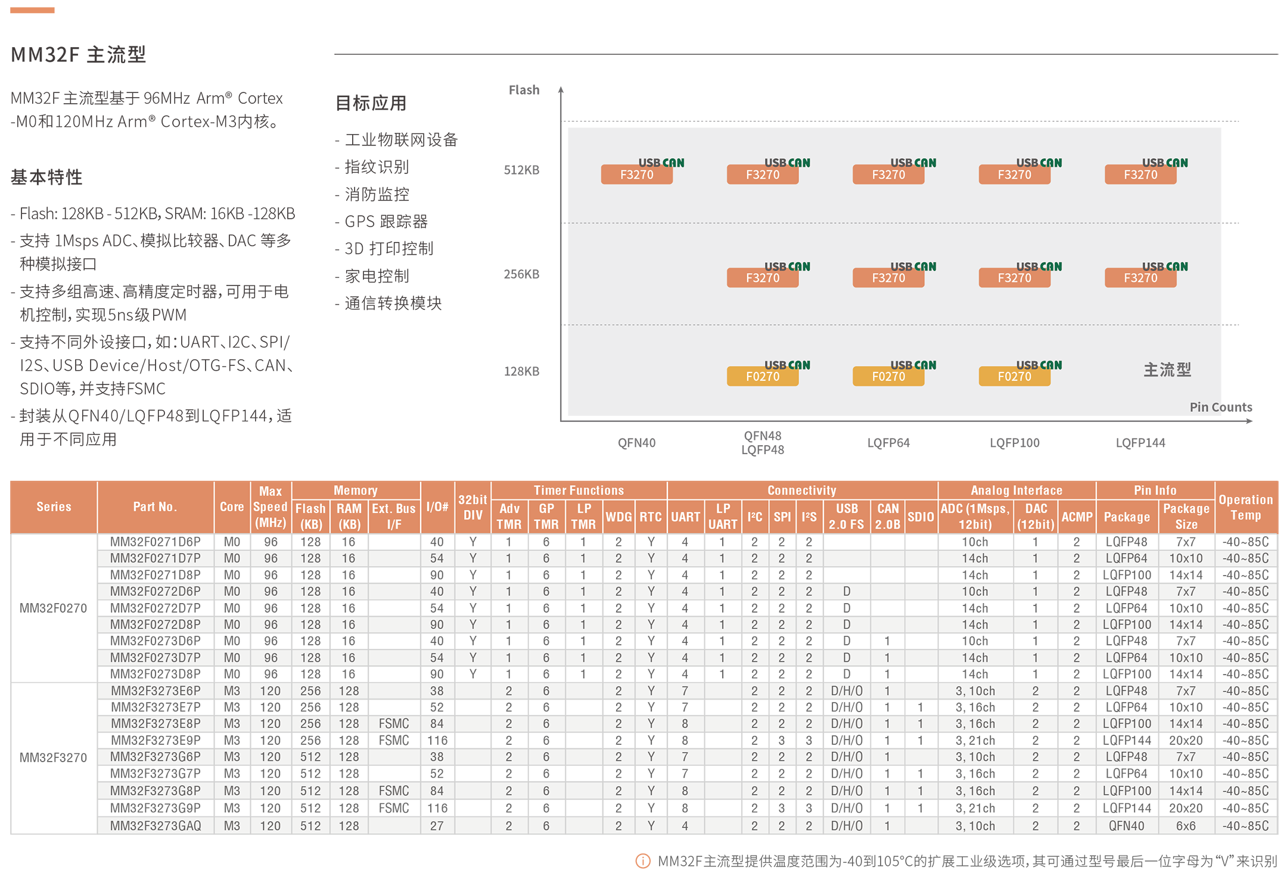Viewport: 1287px width, 876px height.
Task: Click the 'LQFP64' label under the chart
Action: click(888, 443)
